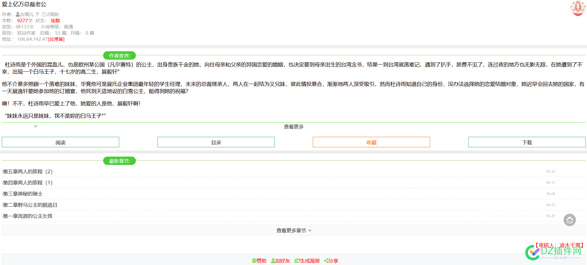This screenshot has width=587, height=265.
Task: Click the novel title 爱上亿万总裁老公
Action: coord(24,4)
